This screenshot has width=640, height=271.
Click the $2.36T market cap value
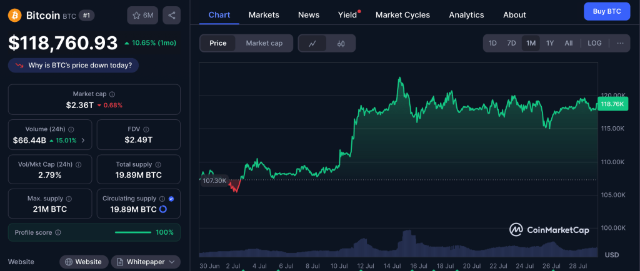point(79,105)
